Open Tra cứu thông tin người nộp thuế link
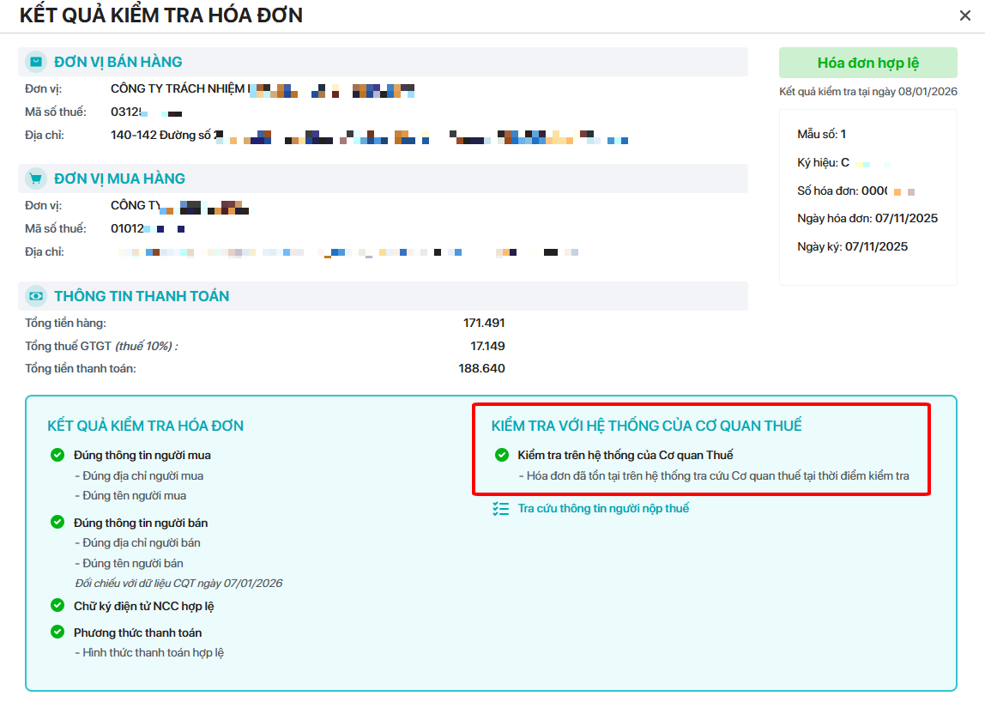The width and height of the screenshot is (985, 702). 603,508
